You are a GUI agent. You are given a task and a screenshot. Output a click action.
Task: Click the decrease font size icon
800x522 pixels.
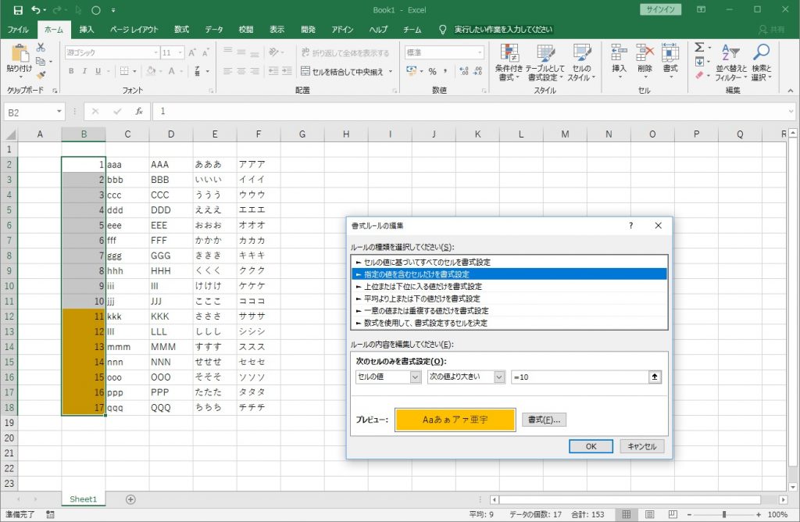[205, 52]
